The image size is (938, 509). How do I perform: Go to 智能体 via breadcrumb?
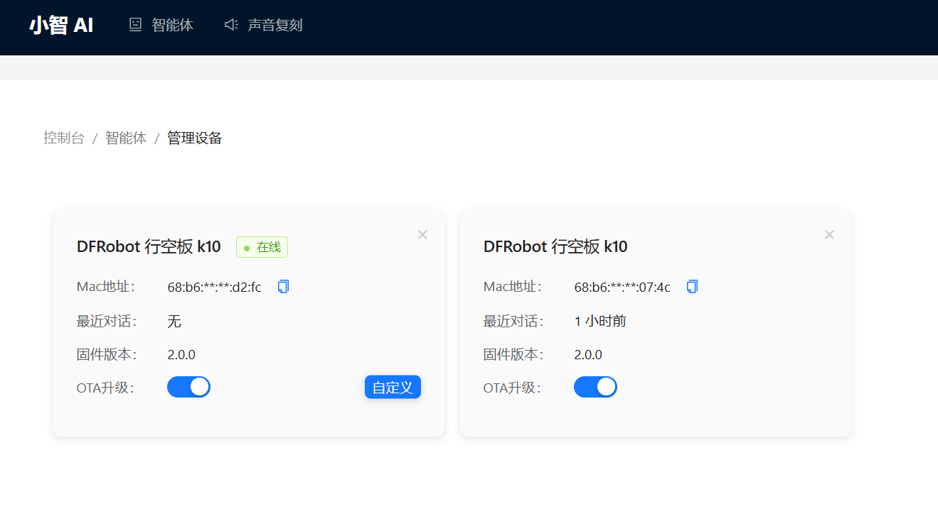(126, 138)
